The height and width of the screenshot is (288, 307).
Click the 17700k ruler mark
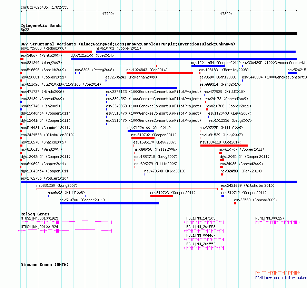click(x=108, y=14)
